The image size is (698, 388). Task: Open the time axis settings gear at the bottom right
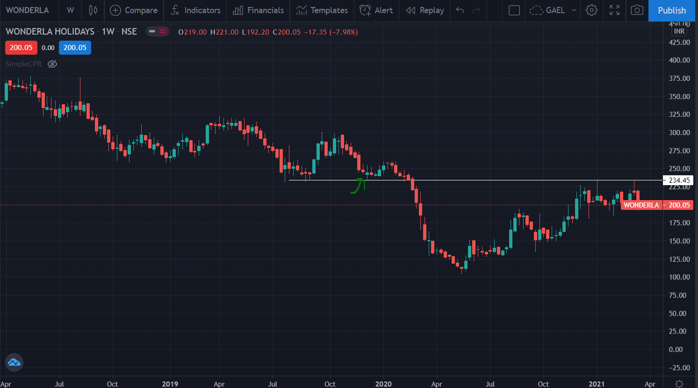(680, 384)
